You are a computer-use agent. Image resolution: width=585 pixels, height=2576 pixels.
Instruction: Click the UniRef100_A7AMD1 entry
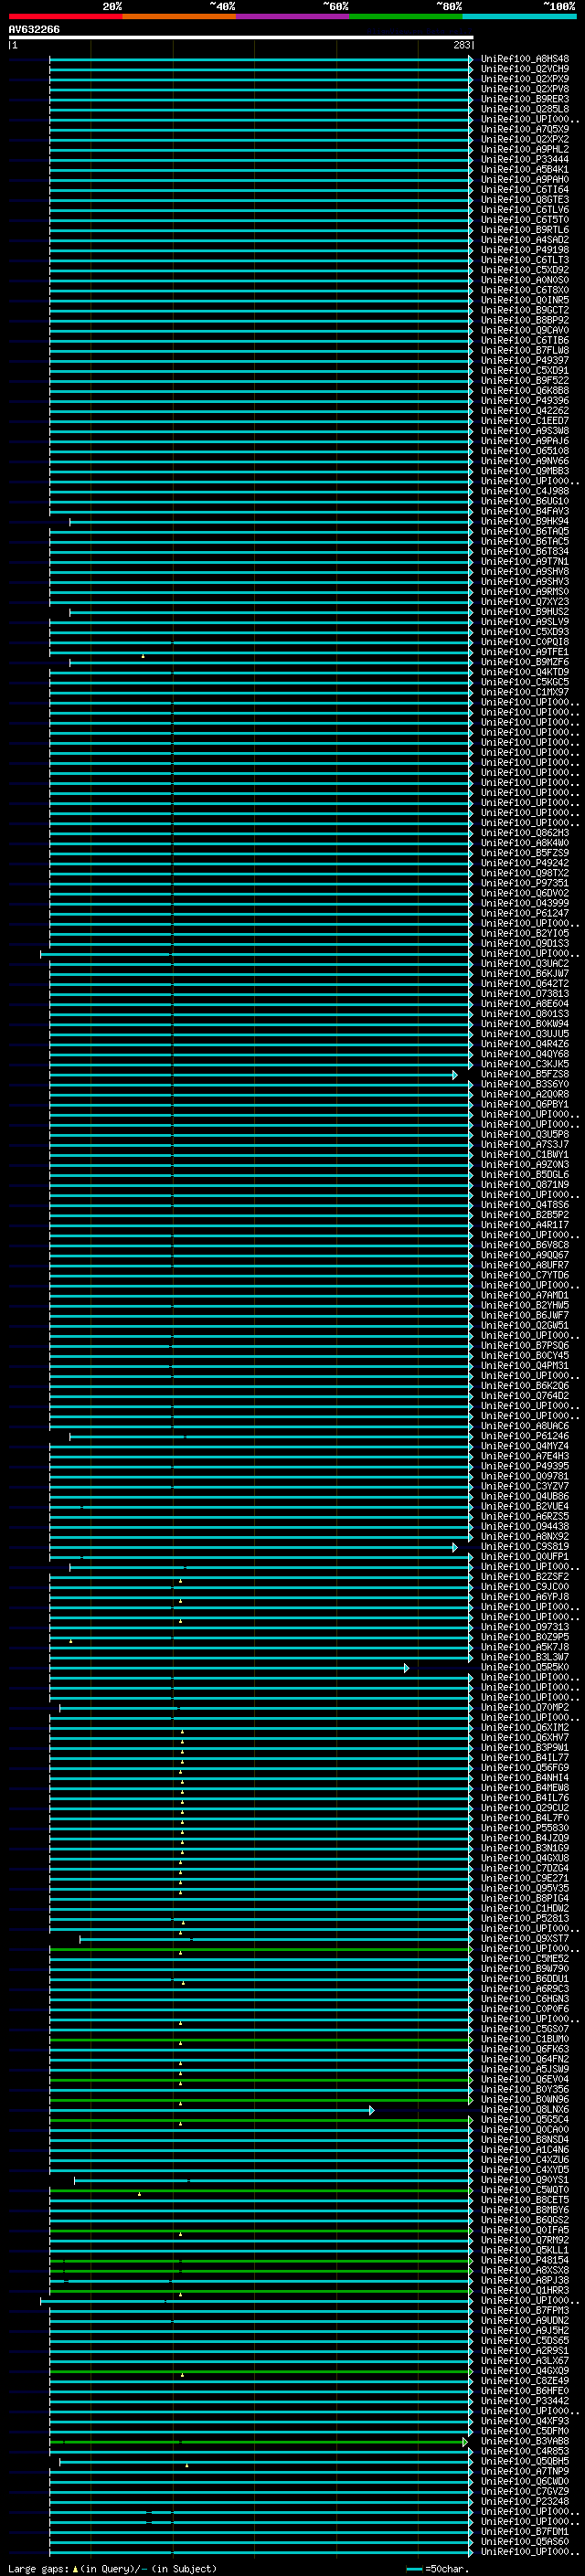[525, 1295]
